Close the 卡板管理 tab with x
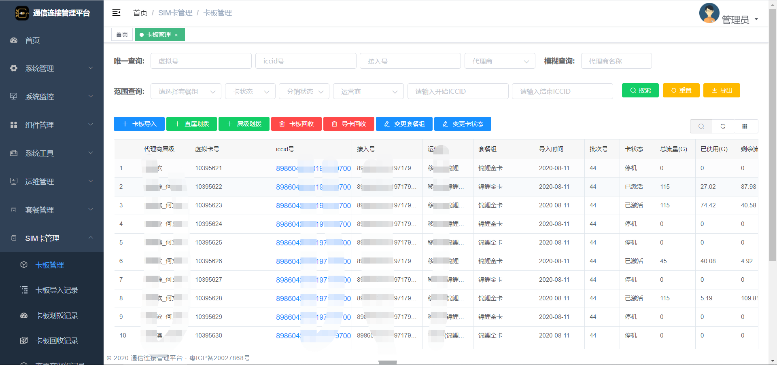777x365 pixels. point(176,35)
